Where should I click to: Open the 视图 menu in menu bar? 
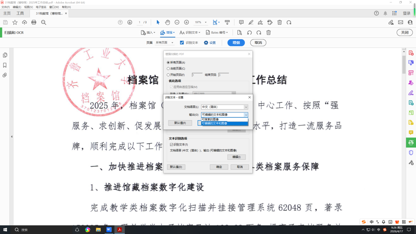pyautogui.click(x=28, y=7)
